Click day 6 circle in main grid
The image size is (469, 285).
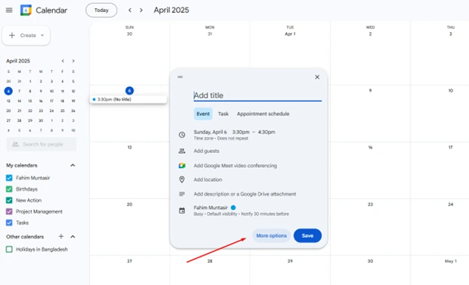(x=129, y=91)
